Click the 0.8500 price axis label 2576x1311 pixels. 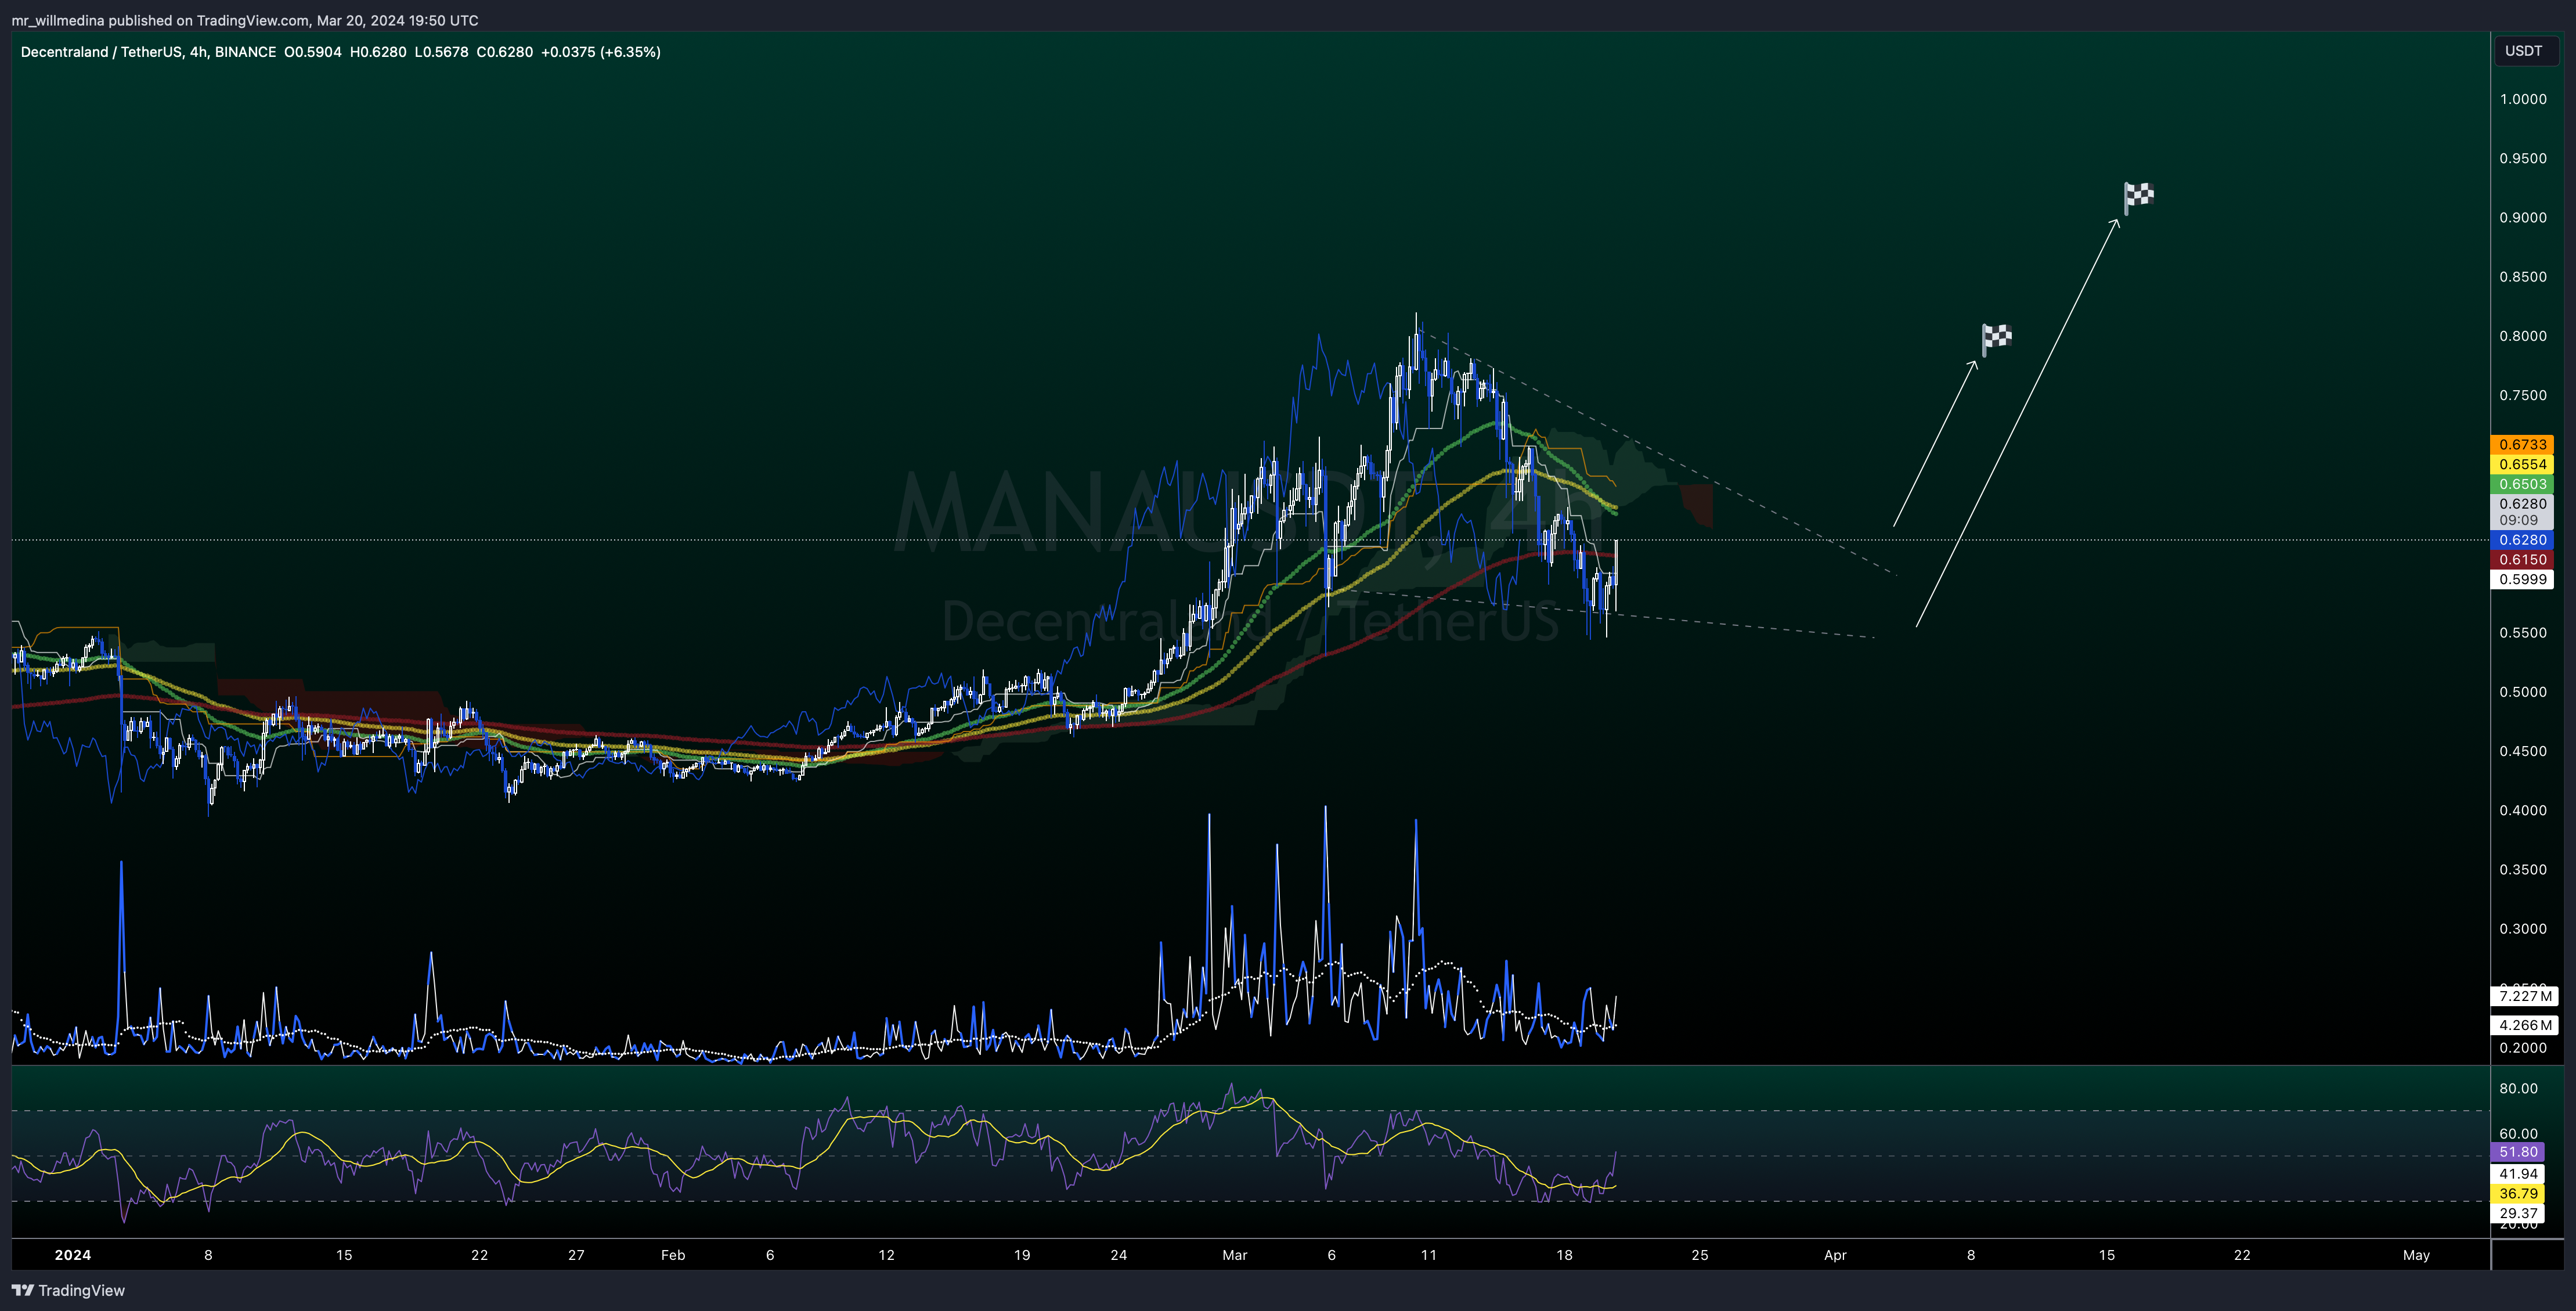pos(2523,277)
